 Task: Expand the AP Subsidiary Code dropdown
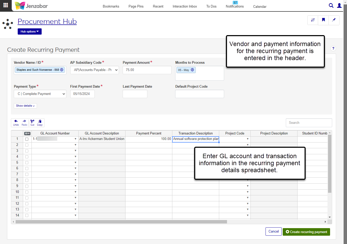pyautogui.click(x=94, y=70)
